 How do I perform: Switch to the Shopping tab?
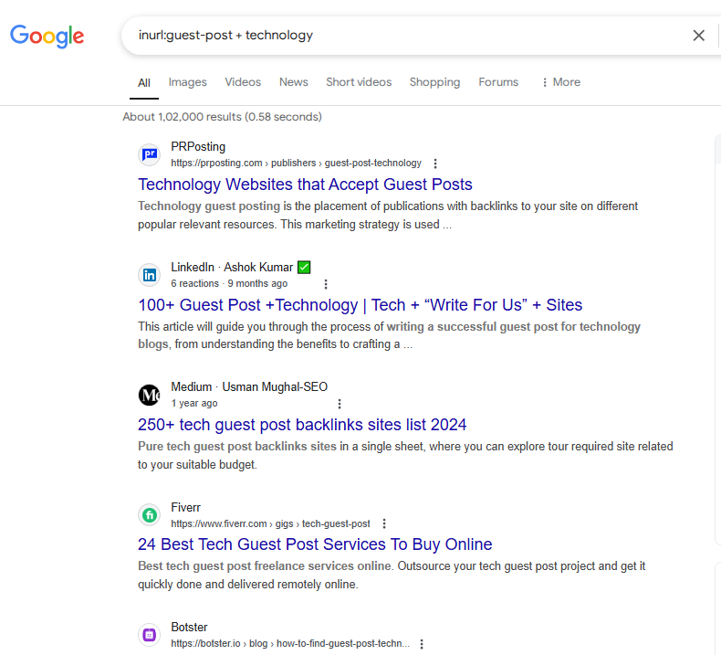coord(434,82)
